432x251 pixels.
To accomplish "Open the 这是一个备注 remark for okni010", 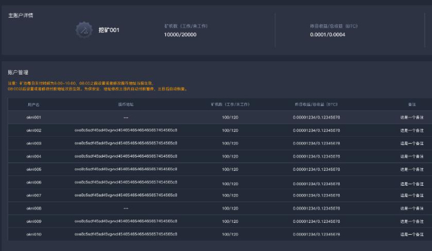I will click(412, 234).
